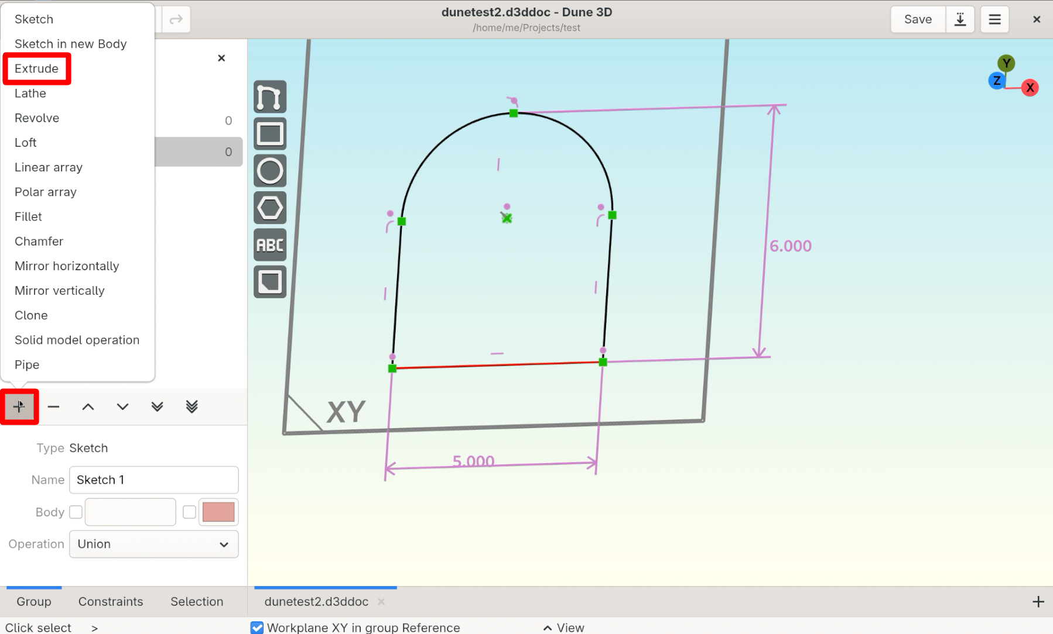Viewport: 1053px width, 634px height.
Task: Select Lathe from the menu
Action: 77,93
